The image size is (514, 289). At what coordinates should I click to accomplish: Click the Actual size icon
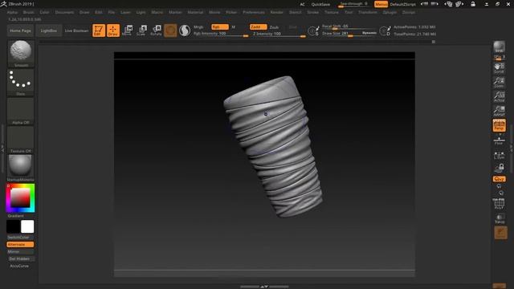pos(500,96)
